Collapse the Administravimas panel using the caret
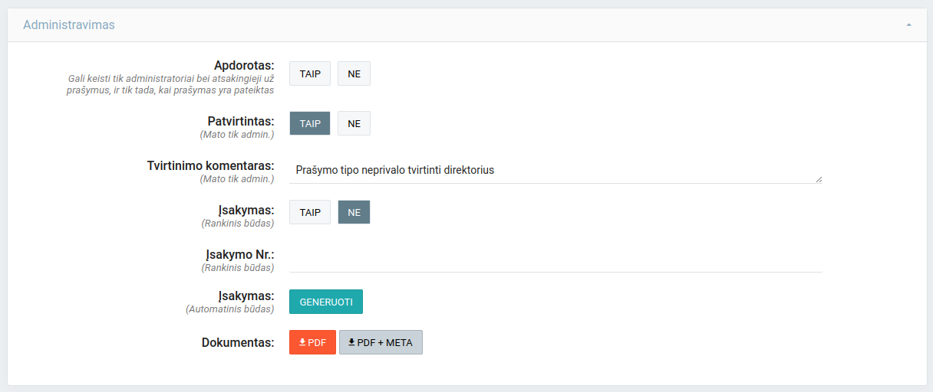 pyautogui.click(x=908, y=25)
